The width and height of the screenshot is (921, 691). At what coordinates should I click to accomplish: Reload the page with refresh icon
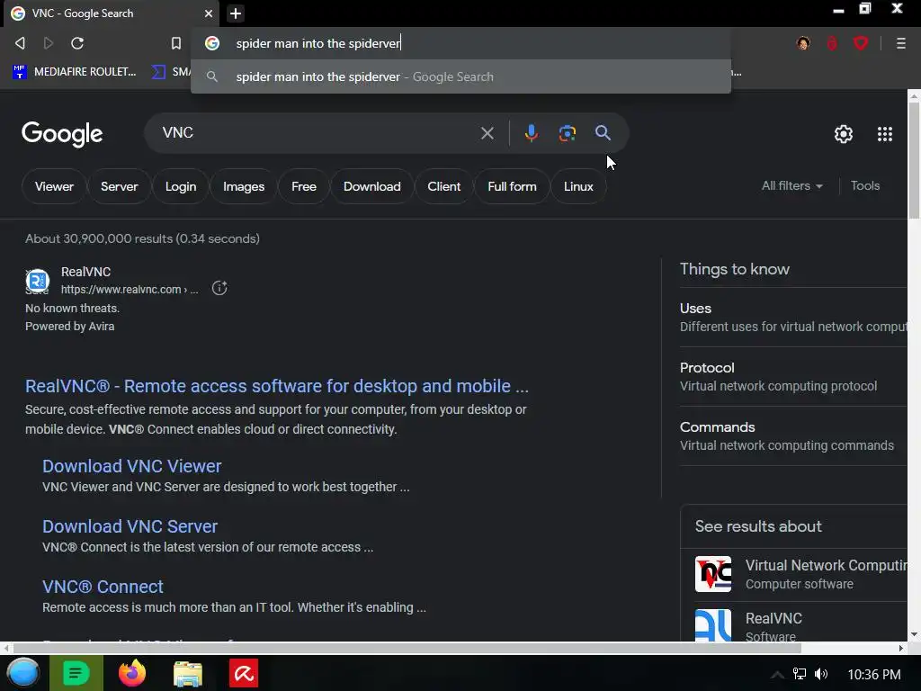[x=77, y=43]
